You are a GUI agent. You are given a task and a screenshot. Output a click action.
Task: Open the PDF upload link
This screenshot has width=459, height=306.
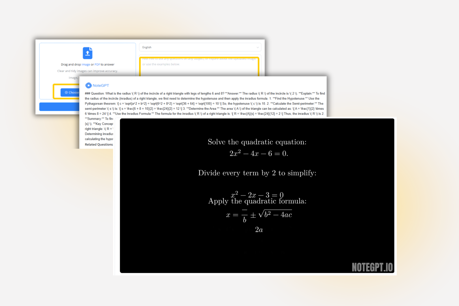coord(97,64)
